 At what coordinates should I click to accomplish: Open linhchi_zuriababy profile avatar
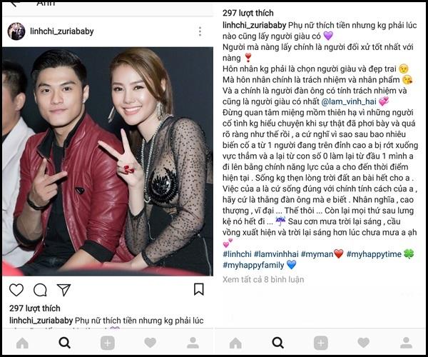point(16,31)
